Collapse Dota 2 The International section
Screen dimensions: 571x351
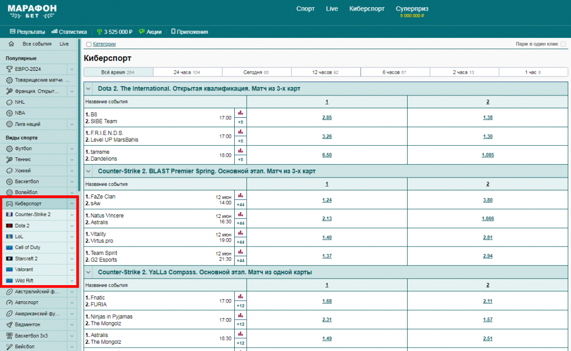coord(88,89)
